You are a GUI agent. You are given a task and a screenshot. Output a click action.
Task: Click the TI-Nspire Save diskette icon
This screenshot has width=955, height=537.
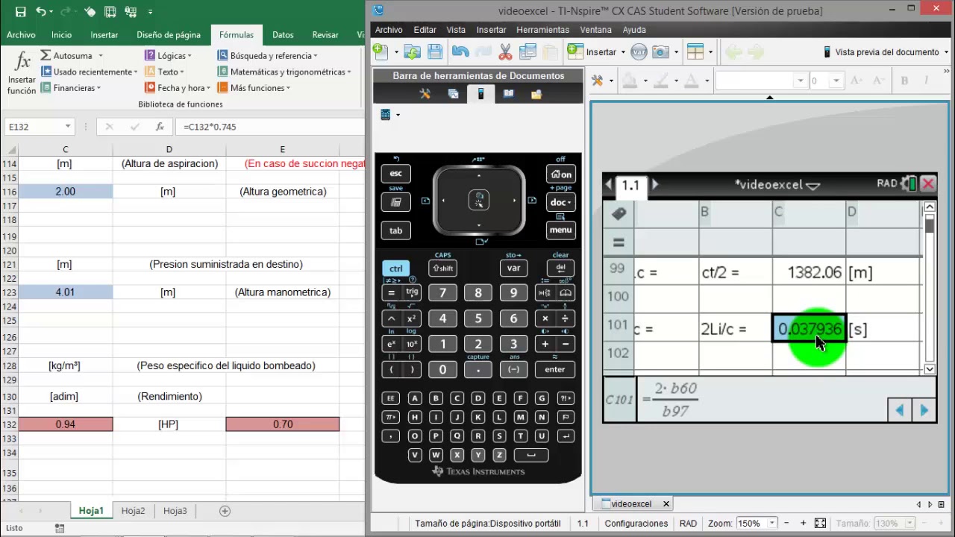point(435,51)
